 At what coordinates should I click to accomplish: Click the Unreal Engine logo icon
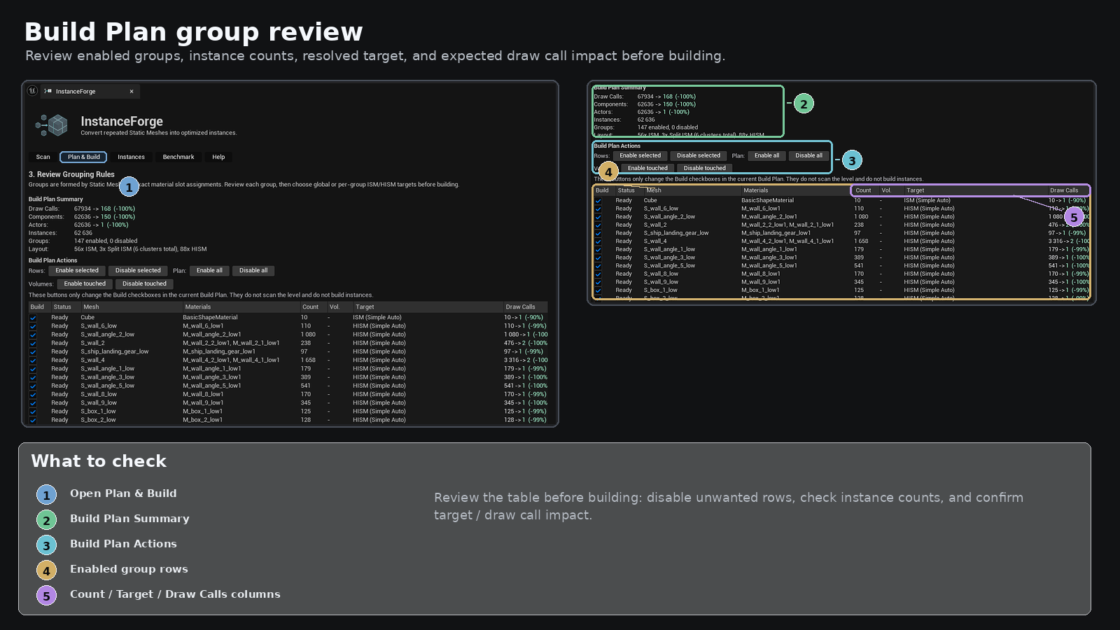(32, 90)
